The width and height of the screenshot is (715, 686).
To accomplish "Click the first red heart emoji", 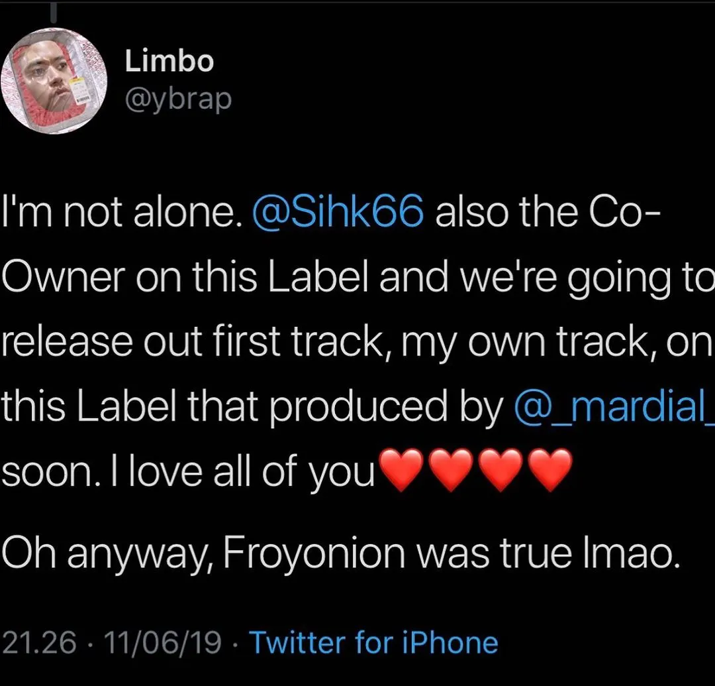I will [402, 471].
